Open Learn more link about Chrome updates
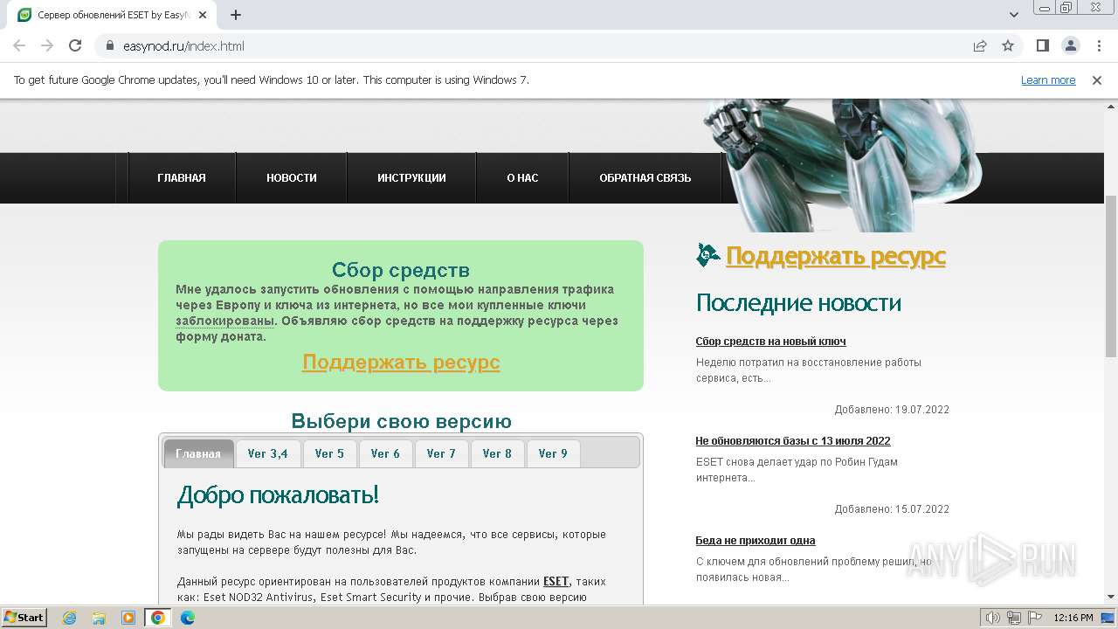The height and width of the screenshot is (629, 1118). tap(1048, 80)
